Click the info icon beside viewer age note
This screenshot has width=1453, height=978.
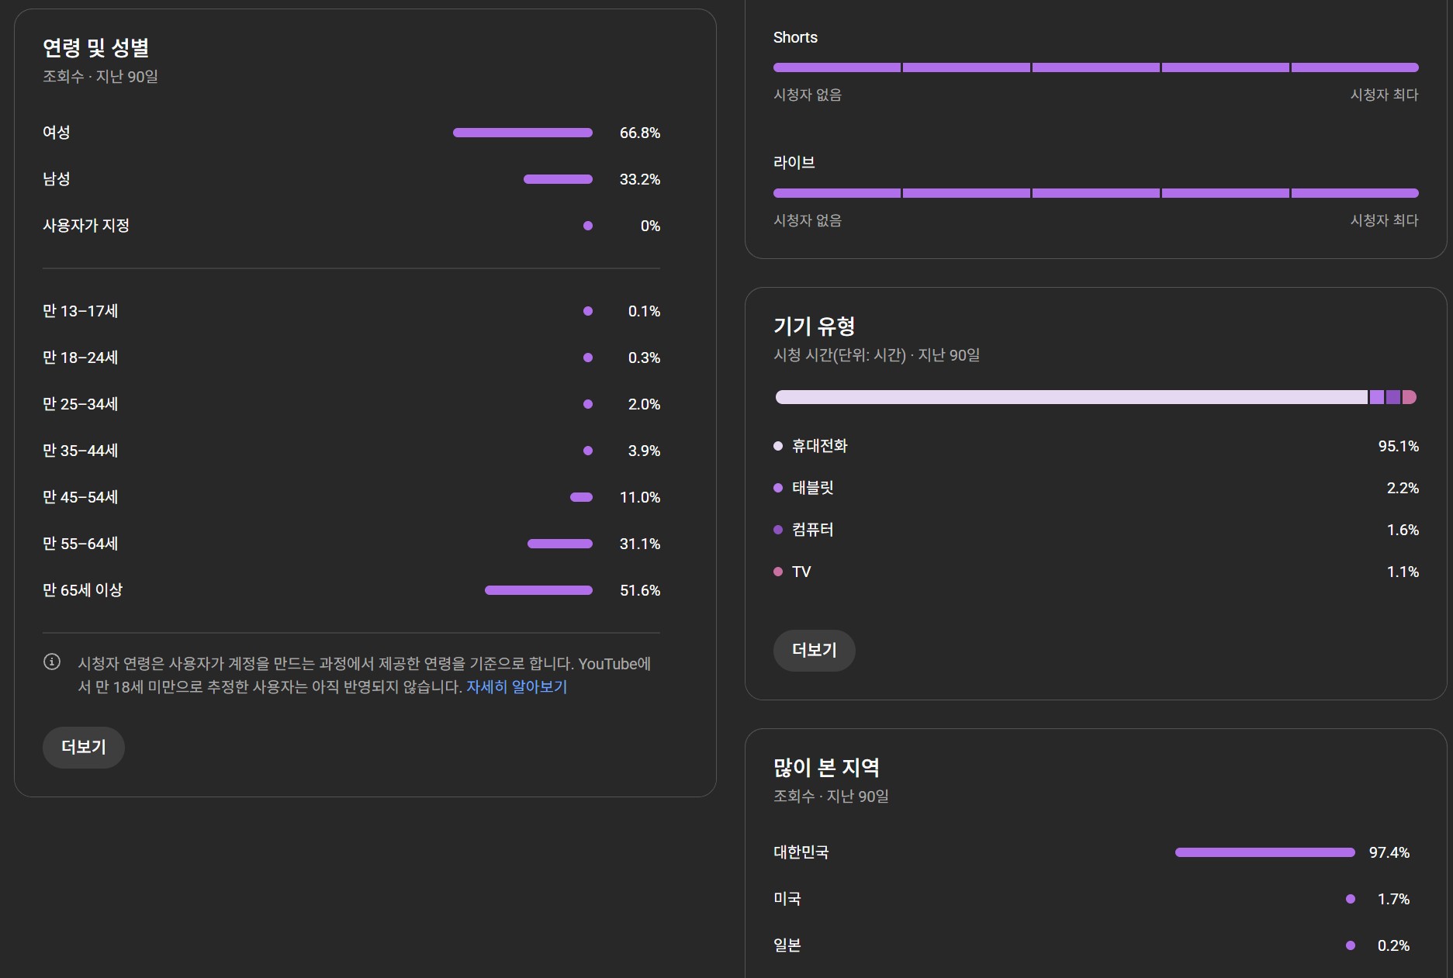(x=52, y=662)
